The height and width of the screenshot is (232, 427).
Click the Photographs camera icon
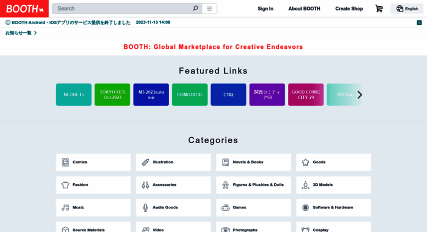click(x=225, y=230)
